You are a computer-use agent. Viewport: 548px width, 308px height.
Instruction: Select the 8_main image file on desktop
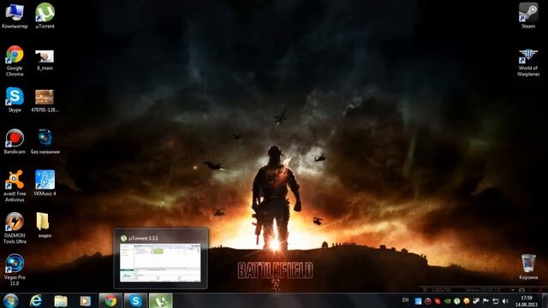45,60
